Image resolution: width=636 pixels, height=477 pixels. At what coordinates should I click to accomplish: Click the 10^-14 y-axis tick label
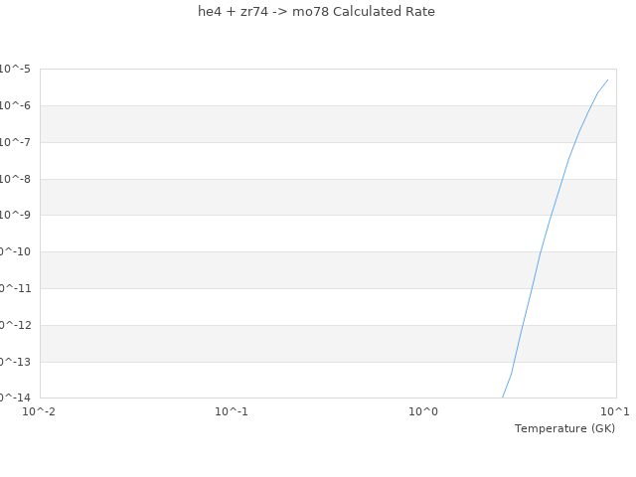(x=16, y=397)
